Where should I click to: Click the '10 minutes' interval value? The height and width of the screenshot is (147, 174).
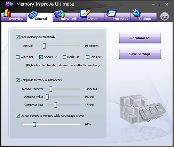click(x=92, y=46)
